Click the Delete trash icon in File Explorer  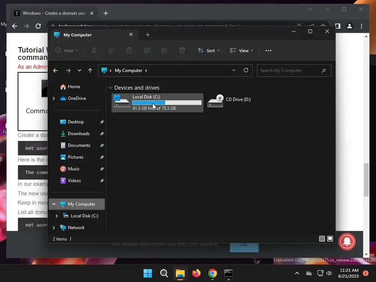click(x=182, y=50)
